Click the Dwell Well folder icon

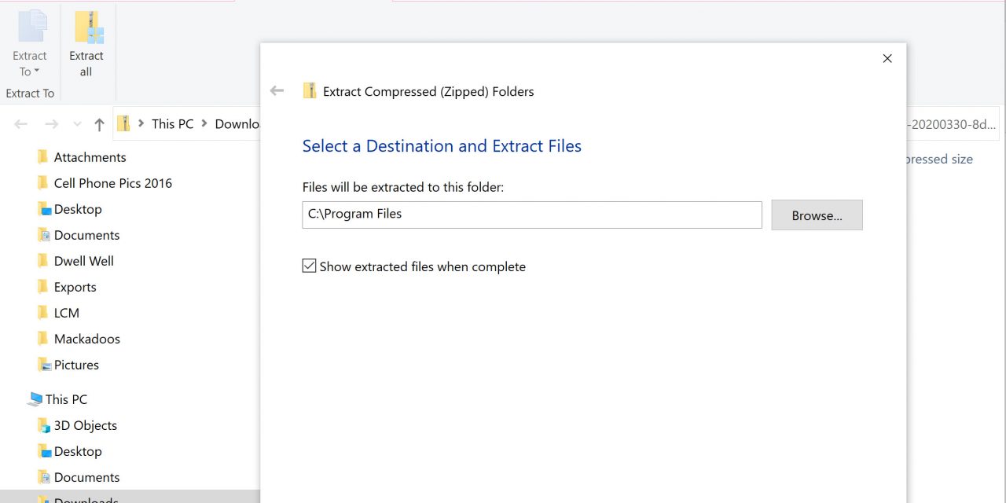43,261
